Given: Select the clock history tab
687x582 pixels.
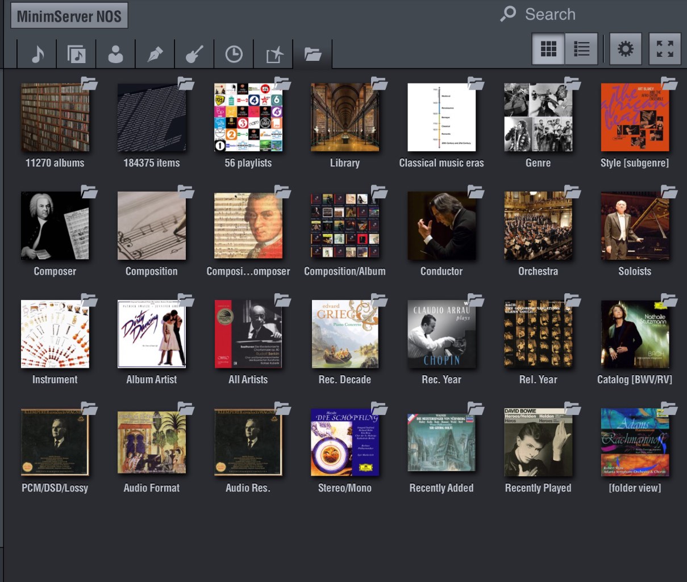Looking at the screenshot, I should 234,55.
